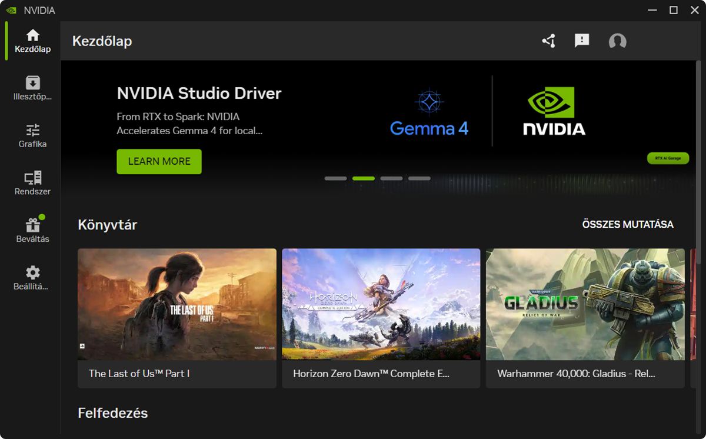Open the Illesztőp... drivers sidebar item

tap(33, 88)
